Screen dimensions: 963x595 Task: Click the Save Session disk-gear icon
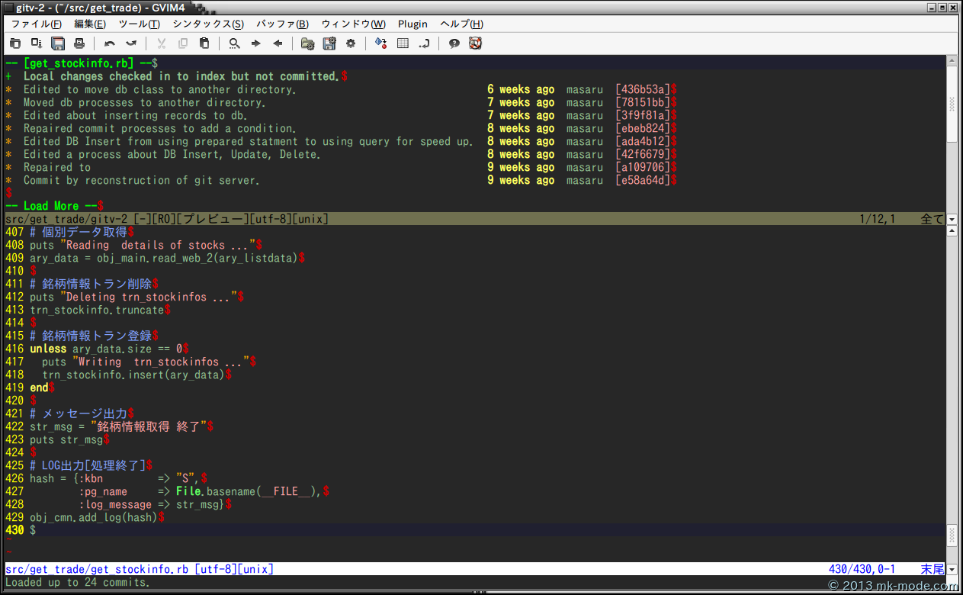tap(329, 43)
